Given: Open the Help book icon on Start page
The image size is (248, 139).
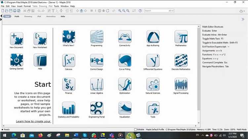Looking at the screenshot, I should tap(40, 60).
